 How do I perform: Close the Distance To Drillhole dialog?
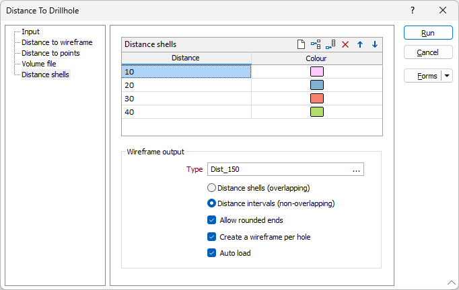(x=443, y=10)
